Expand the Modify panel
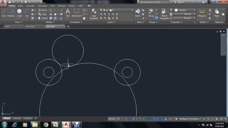Viewport: 228px width, 128px height. pyautogui.click(x=50, y=22)
